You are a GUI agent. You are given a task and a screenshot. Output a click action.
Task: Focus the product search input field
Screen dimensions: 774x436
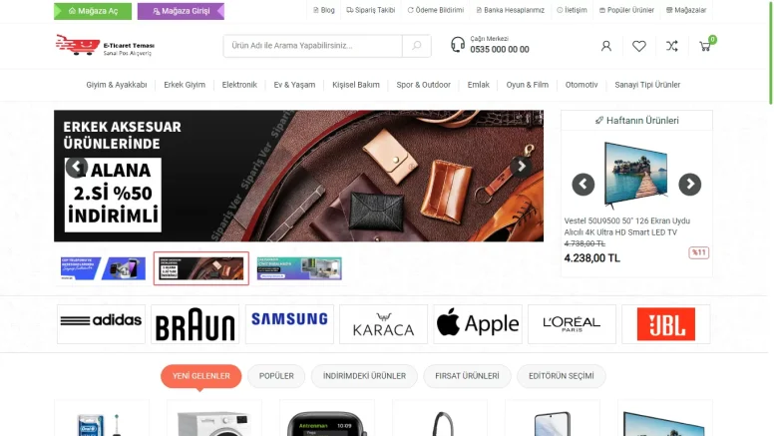(312, 46)
